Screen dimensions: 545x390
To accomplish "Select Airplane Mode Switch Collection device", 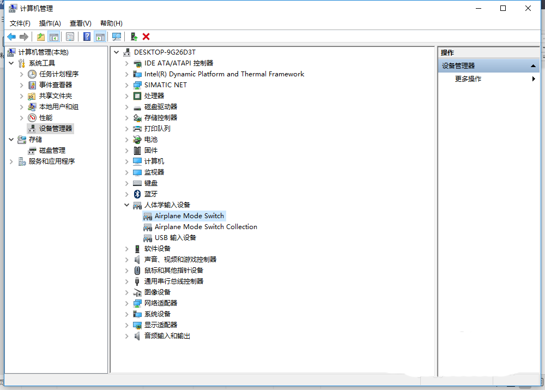I will point(206,227).
